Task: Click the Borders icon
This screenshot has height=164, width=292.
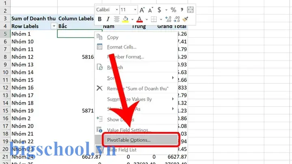Action: pyautogui.click(x=154, y=19)
